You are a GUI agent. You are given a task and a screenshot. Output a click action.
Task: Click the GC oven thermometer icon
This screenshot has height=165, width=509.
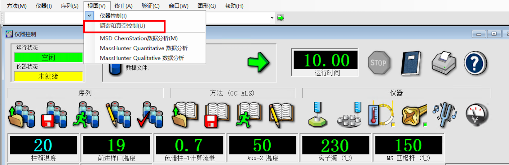pos(381,114)
